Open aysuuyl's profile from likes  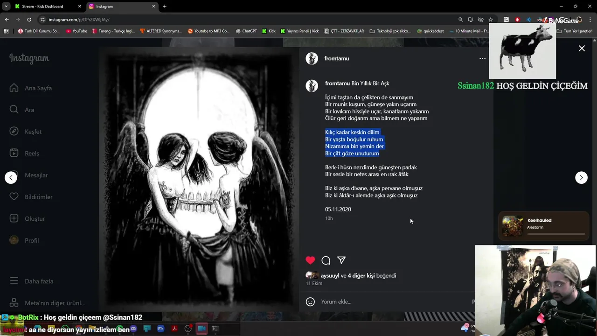330,276
